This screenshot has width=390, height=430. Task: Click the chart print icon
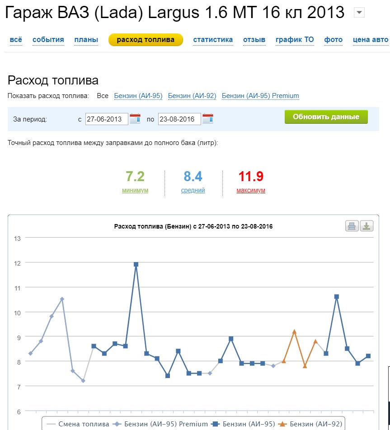tap(352, 226)
